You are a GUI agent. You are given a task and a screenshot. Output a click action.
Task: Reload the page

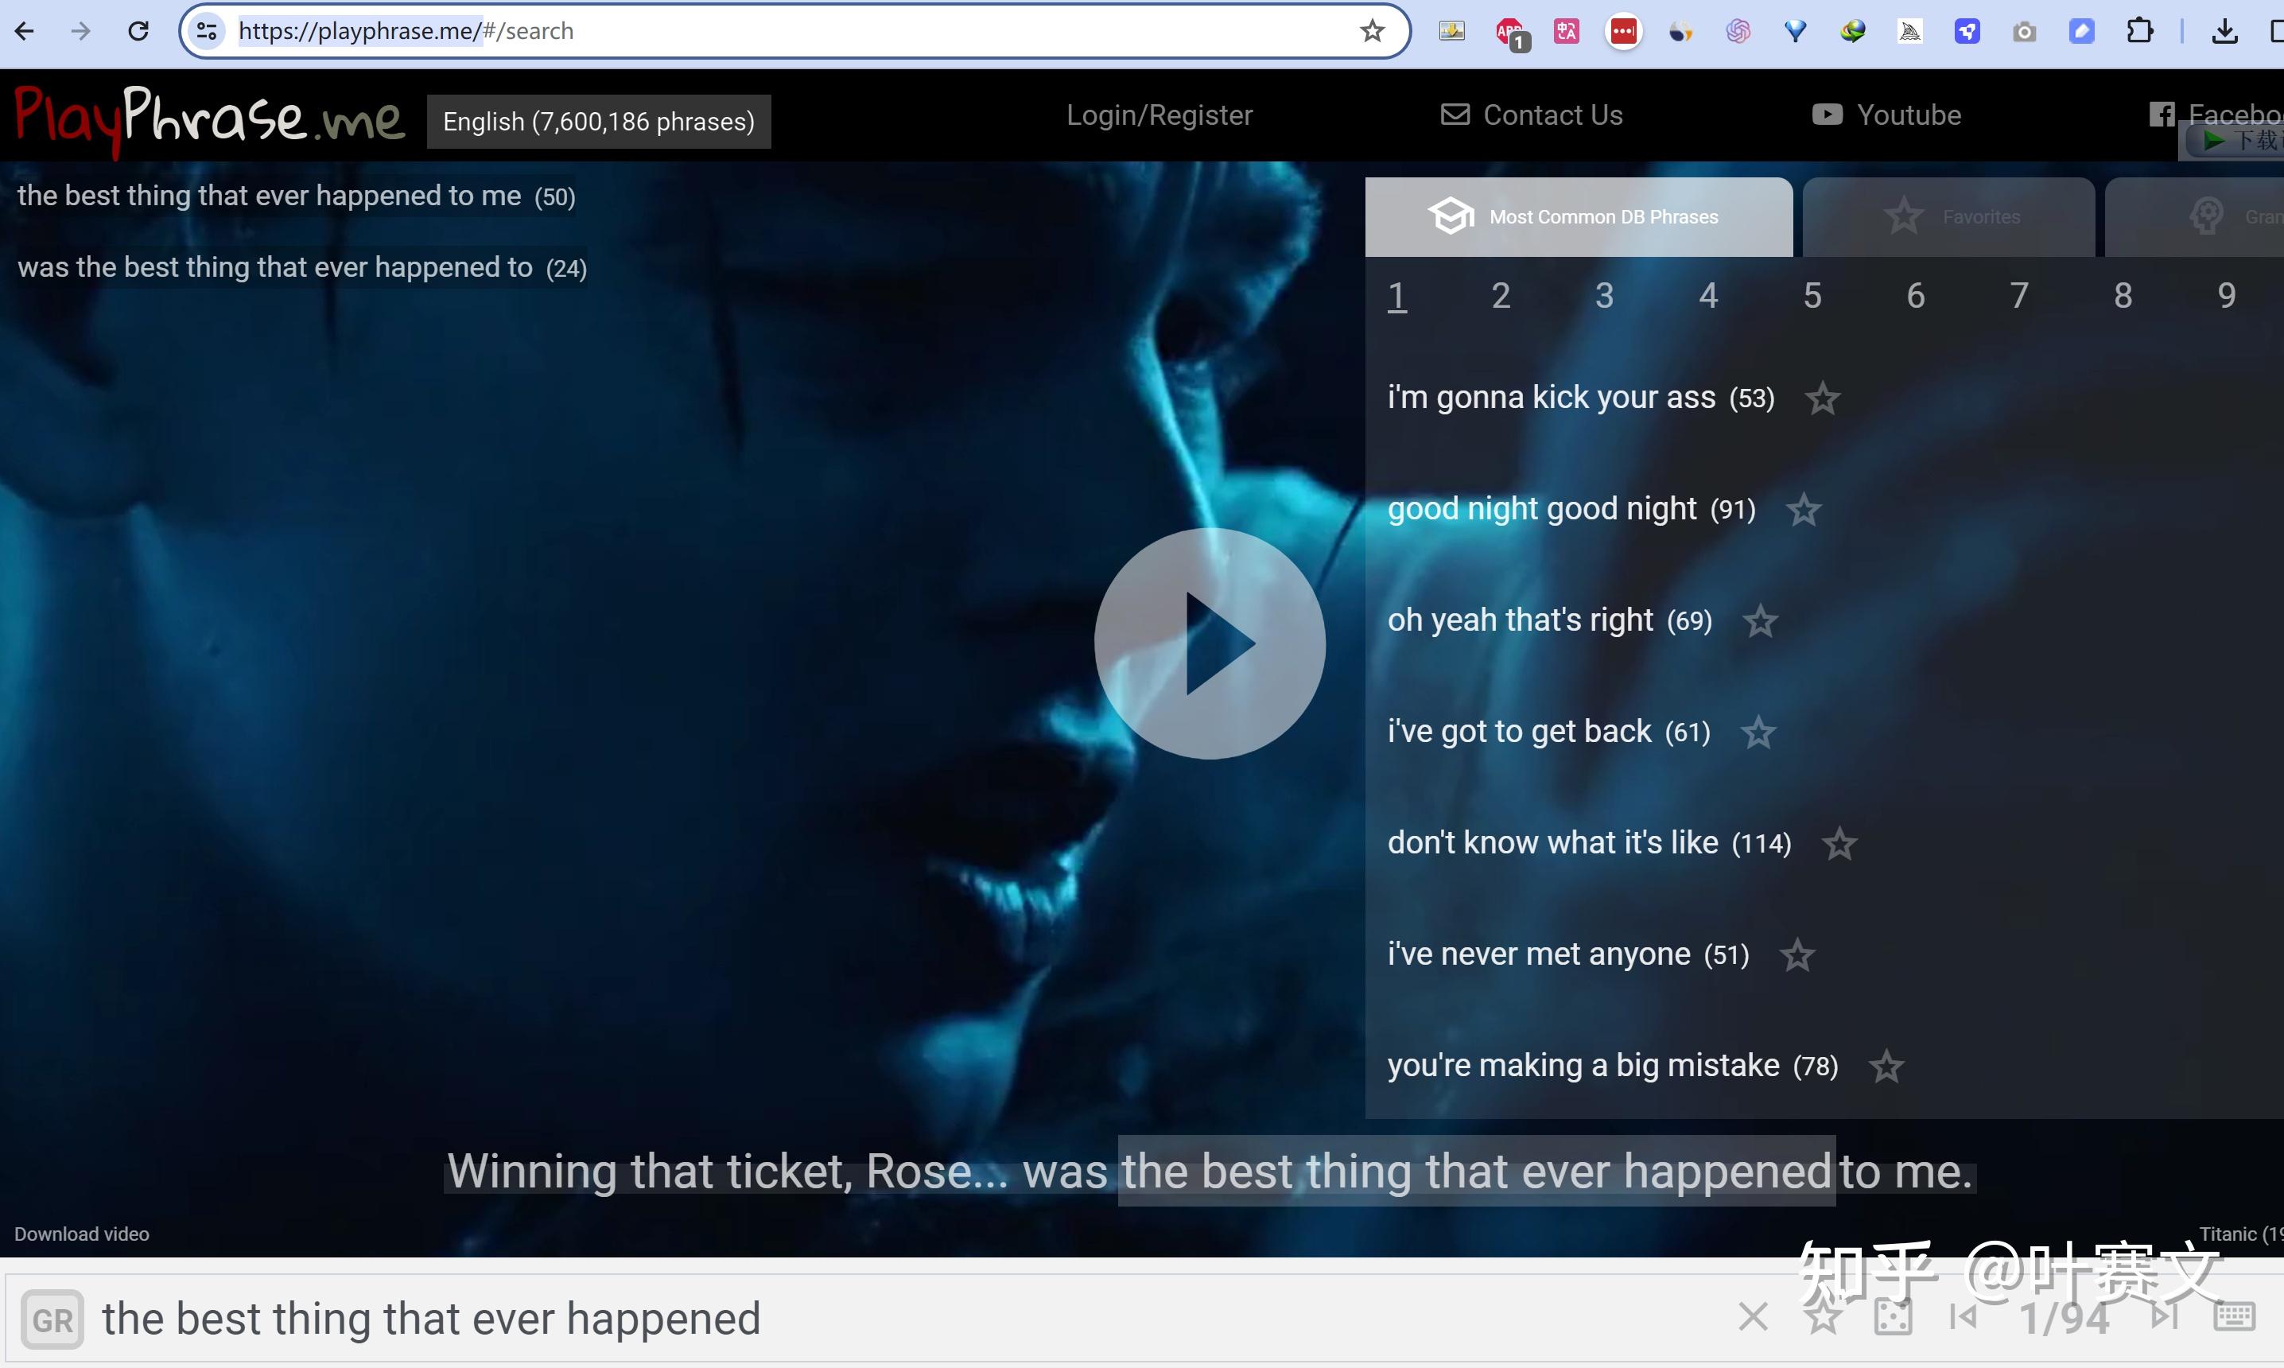pyautogui.click(x=138, y=31)
